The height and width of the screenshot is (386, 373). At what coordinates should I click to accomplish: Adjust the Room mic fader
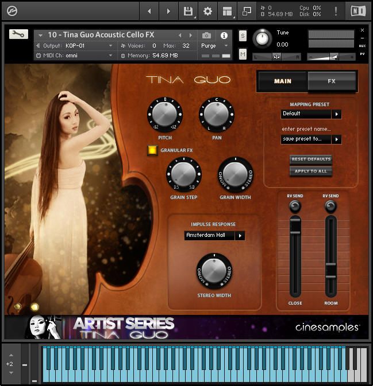(331, 271)
